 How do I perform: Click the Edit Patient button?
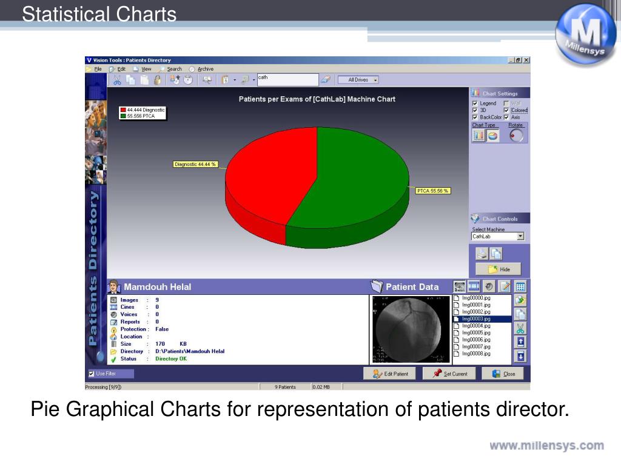click(390, 374)
